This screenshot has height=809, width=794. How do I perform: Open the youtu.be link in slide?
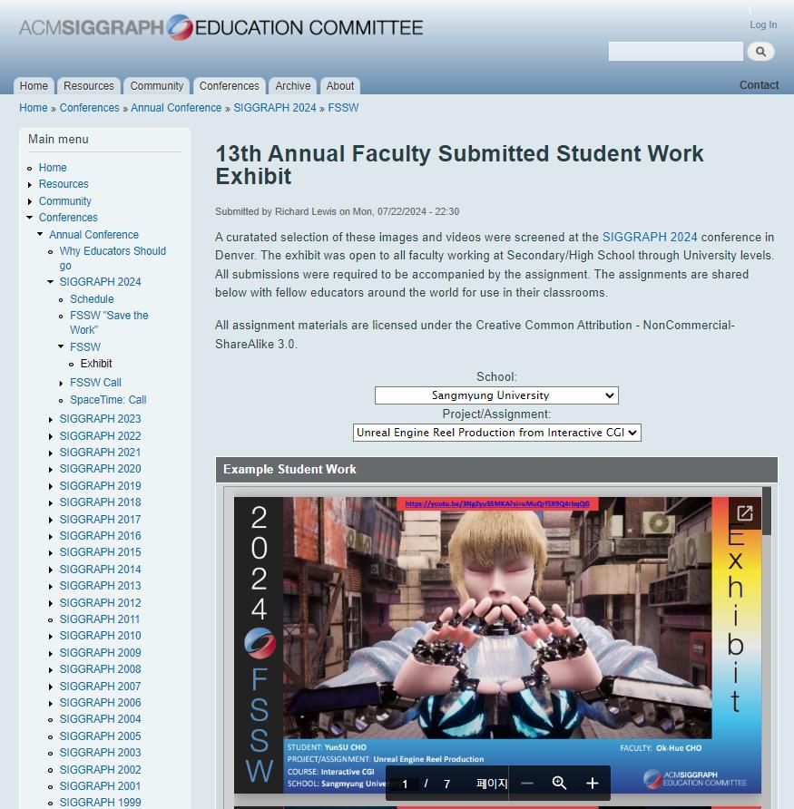click(x=497, y=503)
